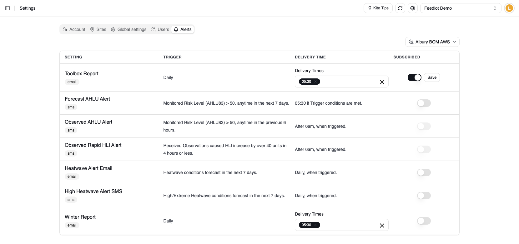Clear all Winter Report delivery times
The image size is (519, 244).
click(x=382, y=225)
